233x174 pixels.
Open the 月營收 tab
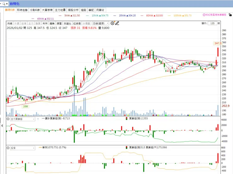click(100, 10)
